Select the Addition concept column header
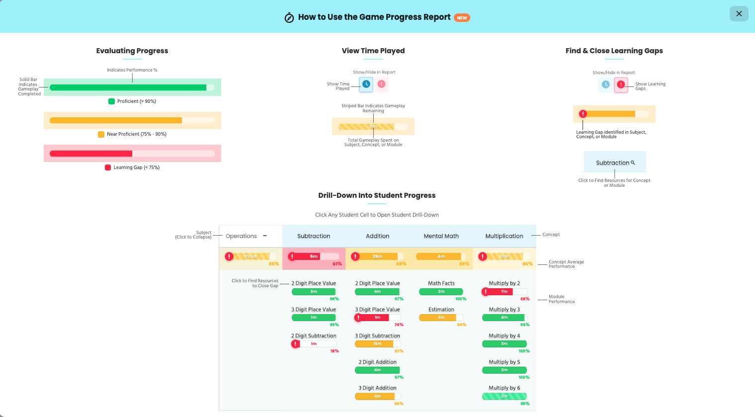755x417 pixels. click(x=378, y=236)
